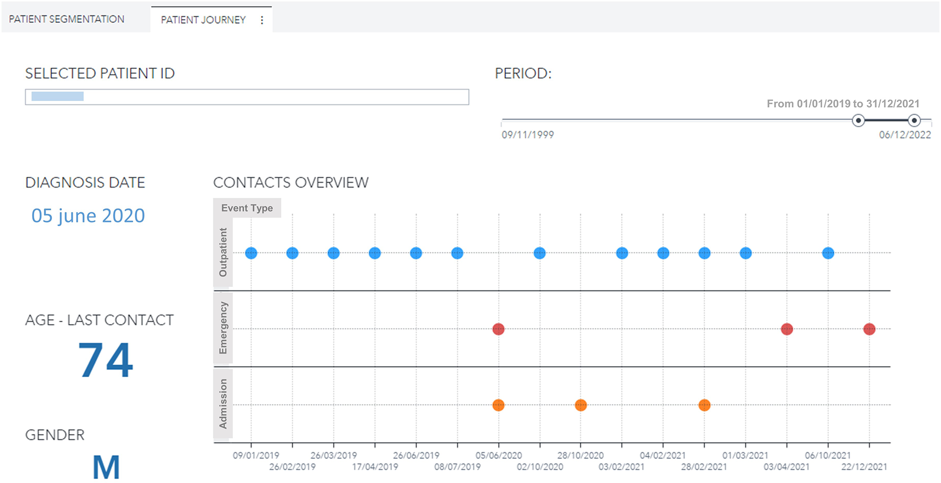This screenshot has height=483, width=941.
Task: Click the Selected Patient ID input field
Action: [247, 97]
